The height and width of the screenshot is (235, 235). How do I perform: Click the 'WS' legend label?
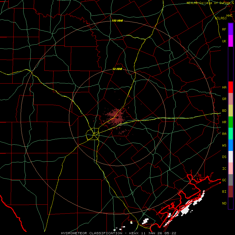[224, 145]
